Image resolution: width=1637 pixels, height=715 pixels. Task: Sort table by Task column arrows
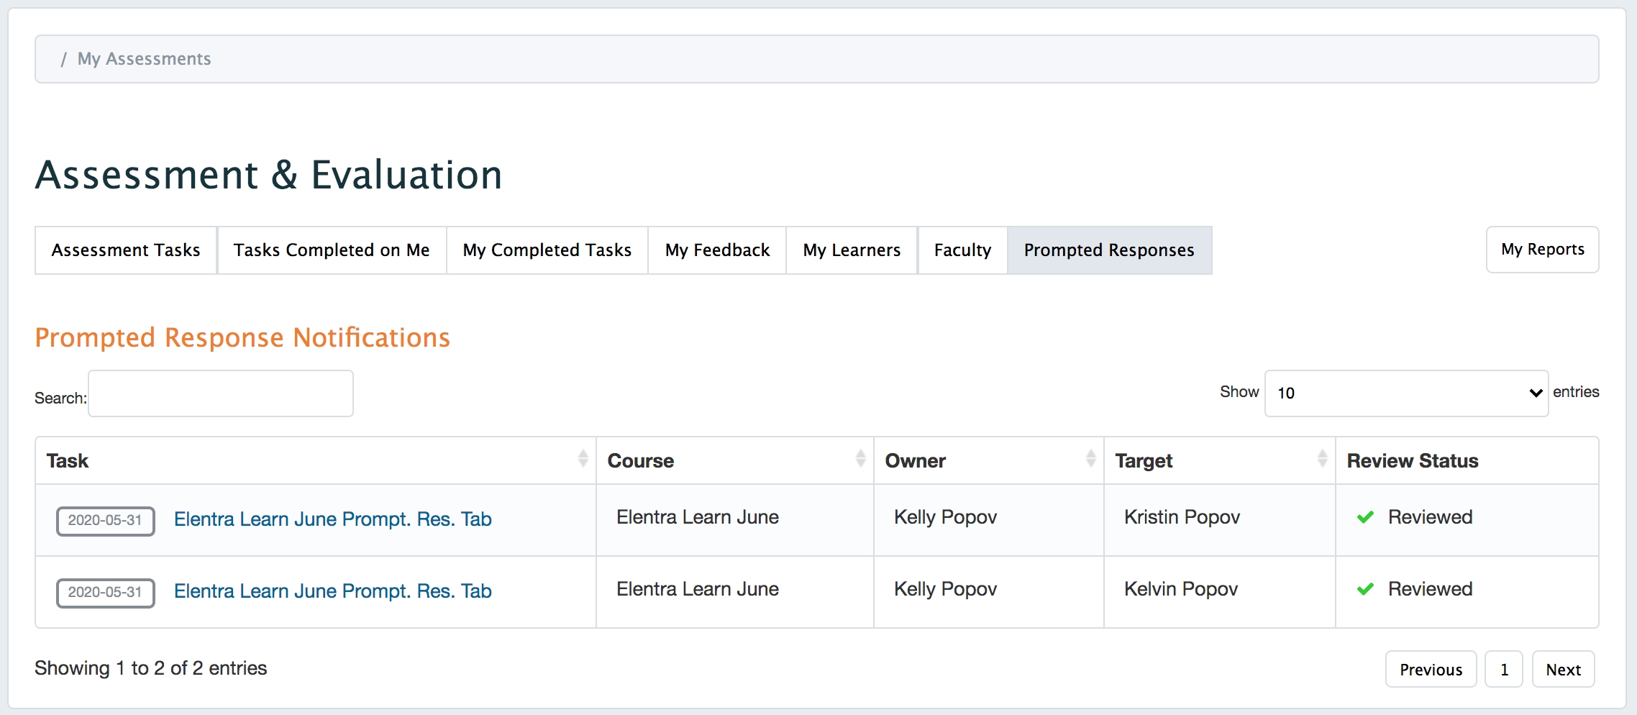[583, 459]
